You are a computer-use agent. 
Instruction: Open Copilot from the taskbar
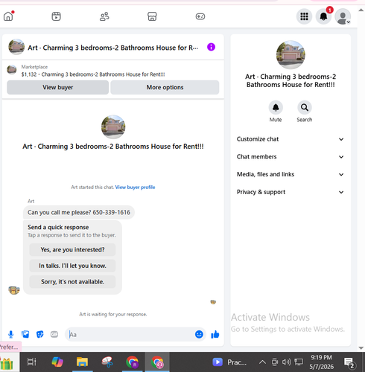(x=57, y=362)
